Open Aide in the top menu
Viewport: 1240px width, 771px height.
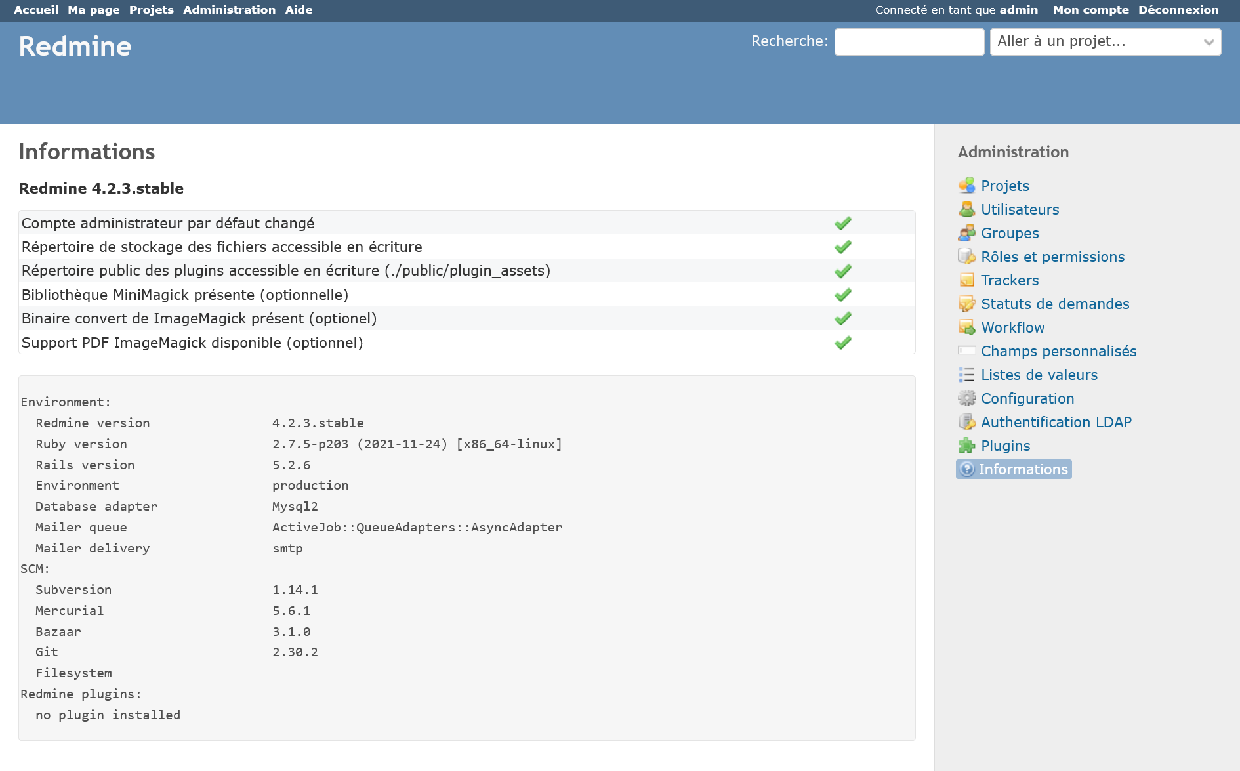[299, 10]
